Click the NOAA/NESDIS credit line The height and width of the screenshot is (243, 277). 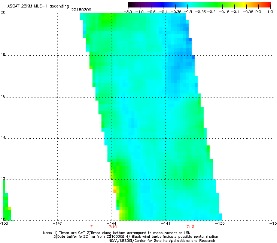tap(162, 241)
